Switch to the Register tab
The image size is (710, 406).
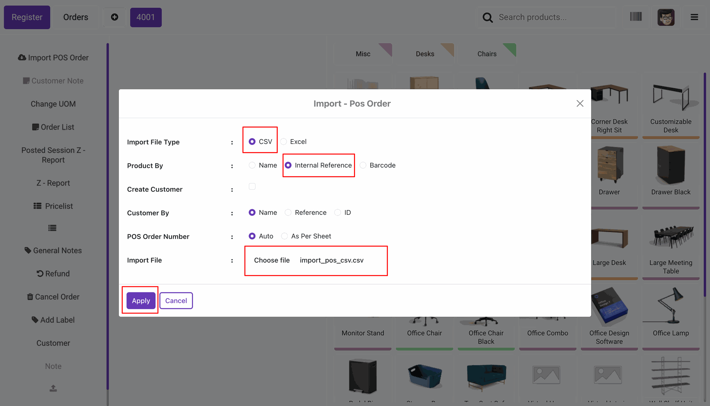(x=27, y=17)
